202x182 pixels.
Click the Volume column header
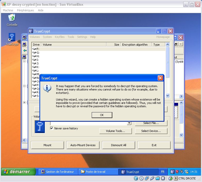pos(74,45)
